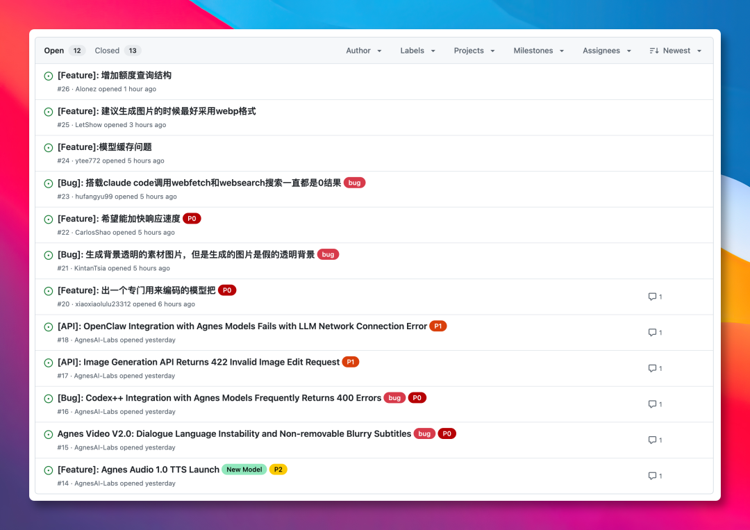Open the Milestones filter dropdown
The width and height of the screenshot is (750, 530).
pos(539,51)
